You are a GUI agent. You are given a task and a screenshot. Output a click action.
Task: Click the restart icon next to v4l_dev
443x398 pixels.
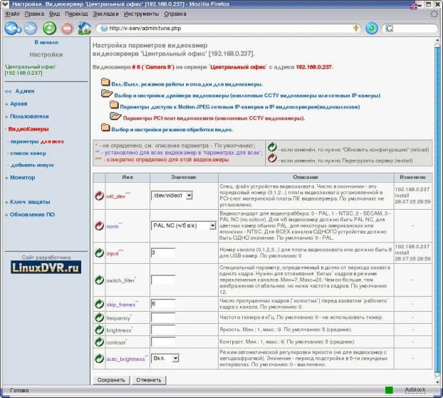99,195
